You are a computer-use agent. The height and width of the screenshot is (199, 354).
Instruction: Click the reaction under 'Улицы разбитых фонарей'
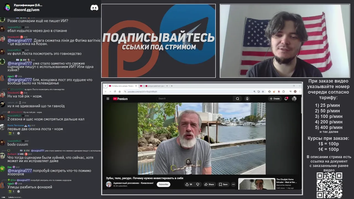pos(12,191)
